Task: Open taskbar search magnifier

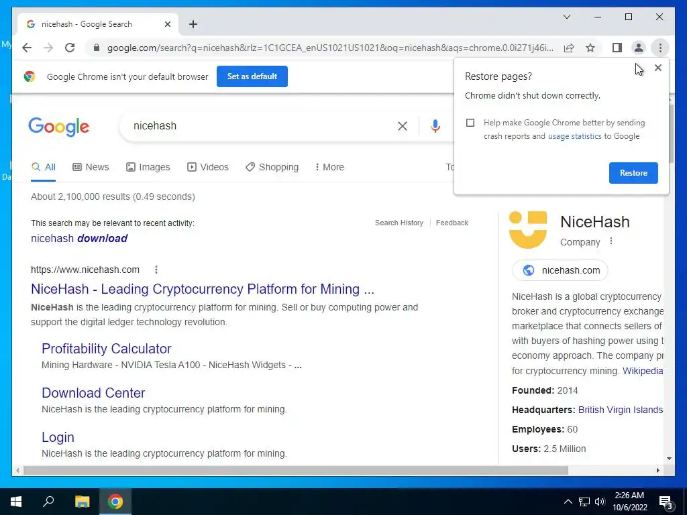Action: (48, 502)
